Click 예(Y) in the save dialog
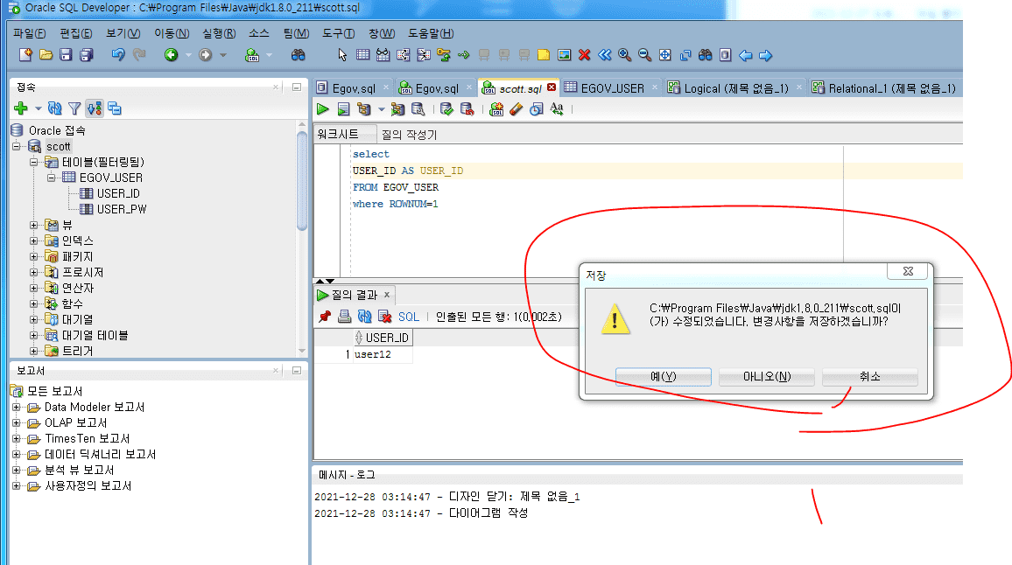 (664, 377)
